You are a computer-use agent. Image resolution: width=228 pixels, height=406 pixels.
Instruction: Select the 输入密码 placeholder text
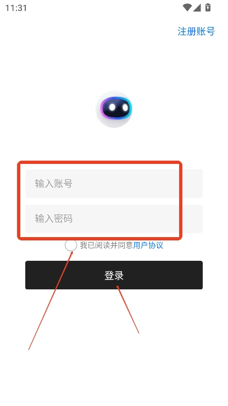tap(53, 219)
